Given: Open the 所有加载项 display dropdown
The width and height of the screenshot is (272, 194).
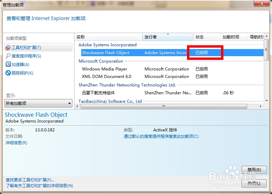Looking at the screenshot, I should (x=38, y=103).
